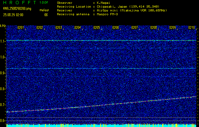This screenshot has height=127, width=199.
Task: Click the 1.0 frequency axis label
Action: tap(3, 57)
